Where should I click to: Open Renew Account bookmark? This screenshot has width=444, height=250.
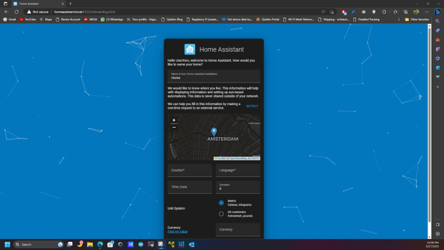[x=68, y=20]
